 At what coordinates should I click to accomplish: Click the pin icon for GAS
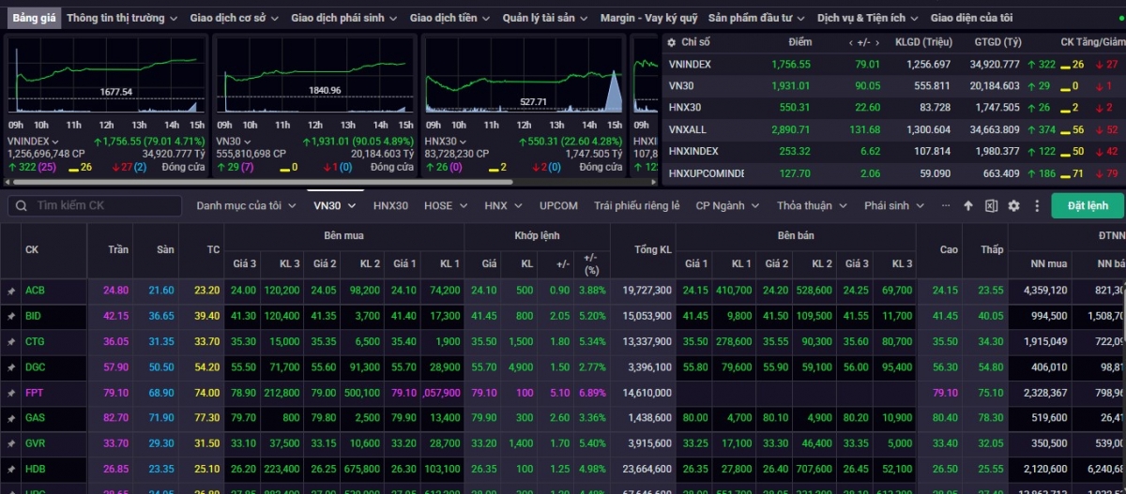(11, 418)
